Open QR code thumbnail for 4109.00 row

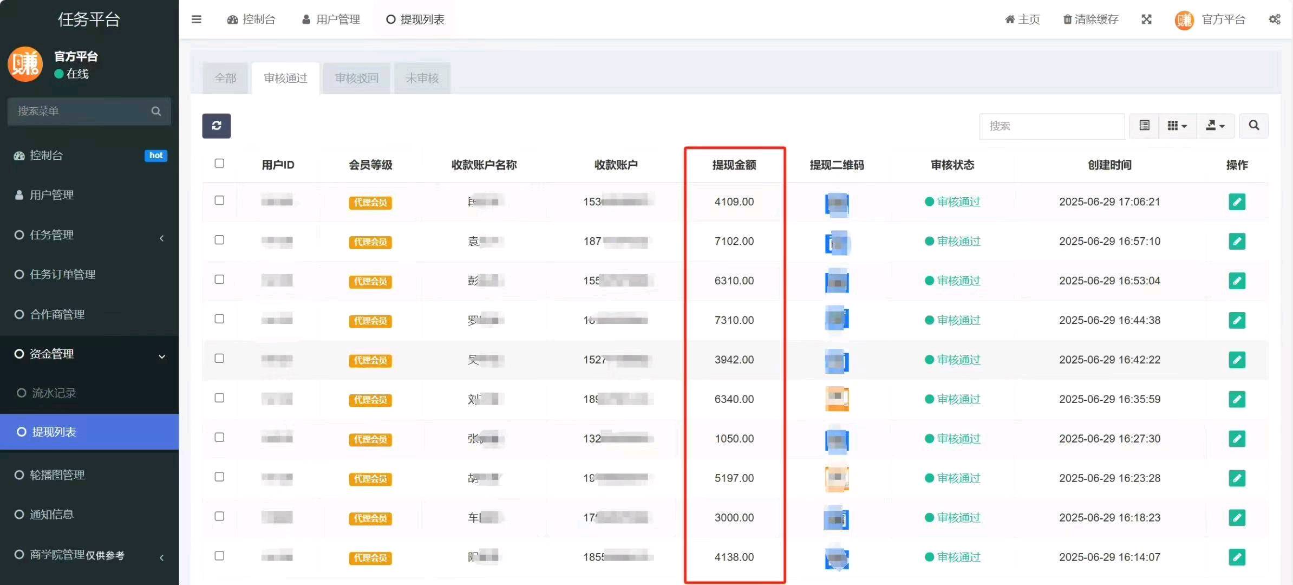(837, 205)
